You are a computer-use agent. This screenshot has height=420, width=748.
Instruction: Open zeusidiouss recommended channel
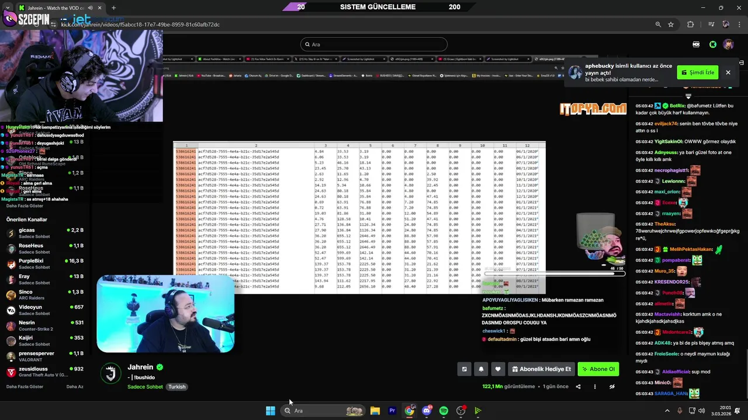pos(44,372)
